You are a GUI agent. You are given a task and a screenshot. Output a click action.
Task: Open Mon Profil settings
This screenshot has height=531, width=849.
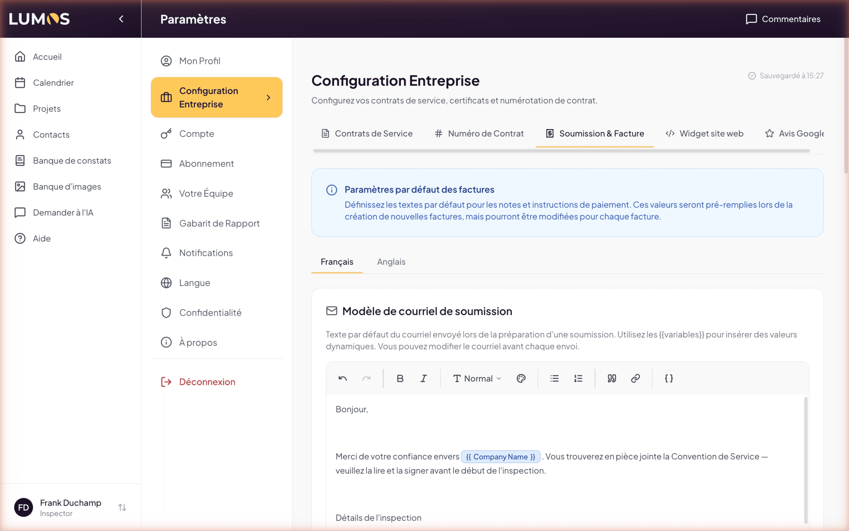click(x=216, y=61)
